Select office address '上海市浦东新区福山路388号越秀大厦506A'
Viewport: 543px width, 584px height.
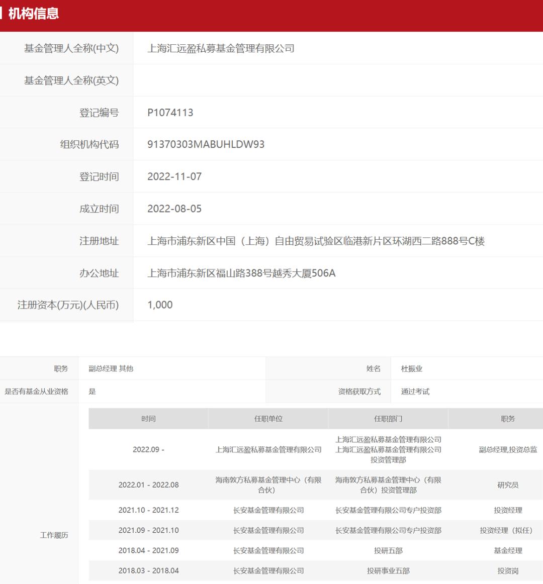(x=241, y=273)
